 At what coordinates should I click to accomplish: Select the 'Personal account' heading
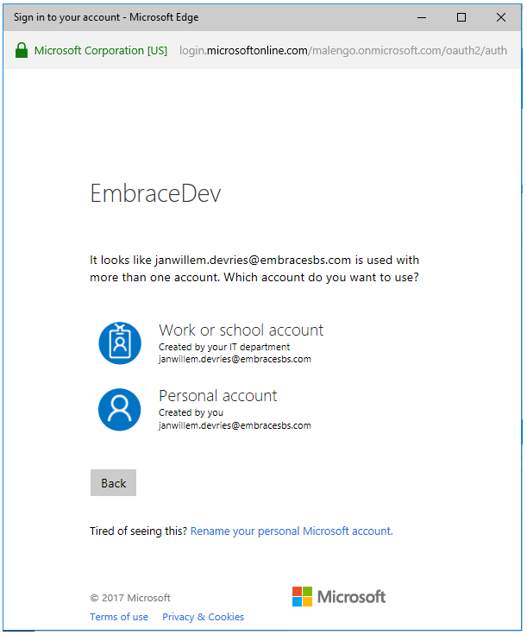click(218, 396)
